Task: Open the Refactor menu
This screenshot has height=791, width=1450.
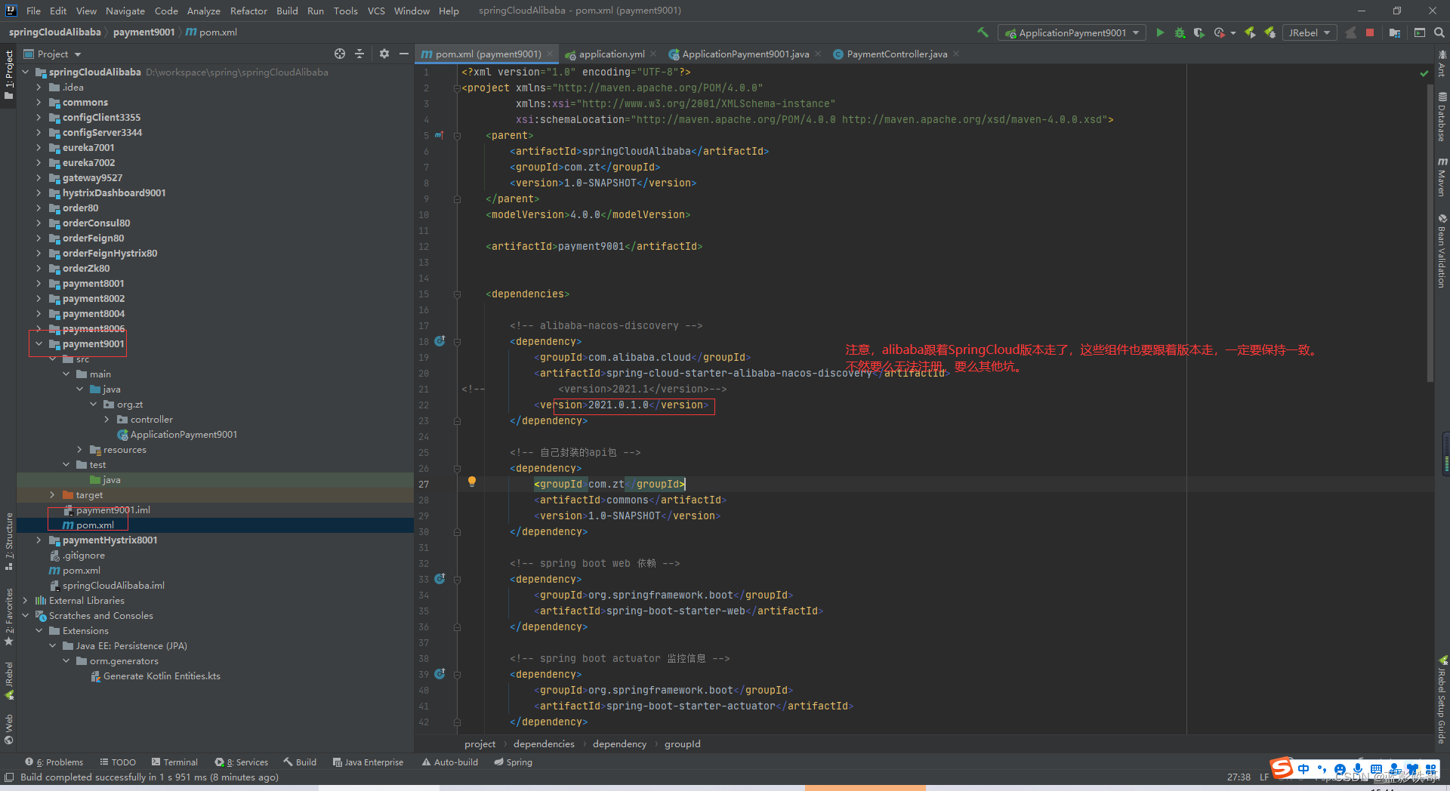Action: pos(248,11)
